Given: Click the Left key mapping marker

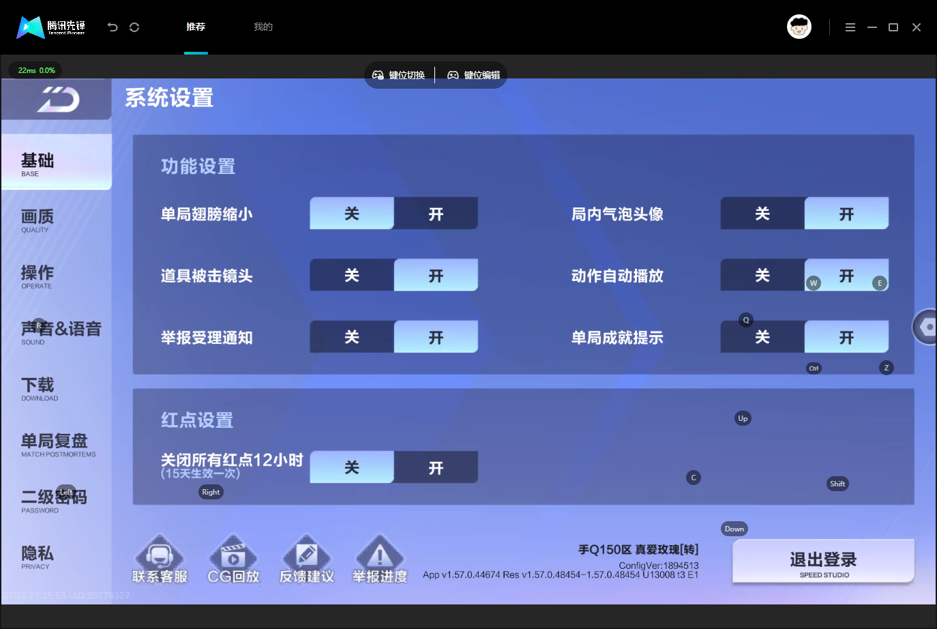Looking at the screenshot, I should click(x=66, y=492).
